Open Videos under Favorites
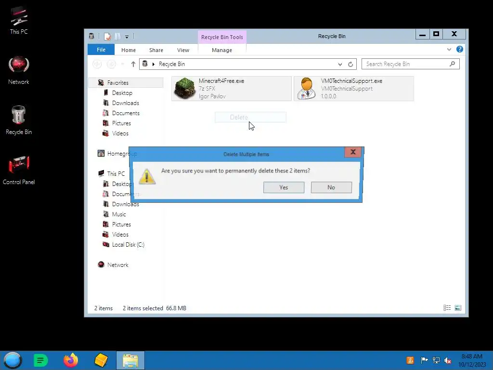This screenshot has height=370, width=493. tap(120, 133)
